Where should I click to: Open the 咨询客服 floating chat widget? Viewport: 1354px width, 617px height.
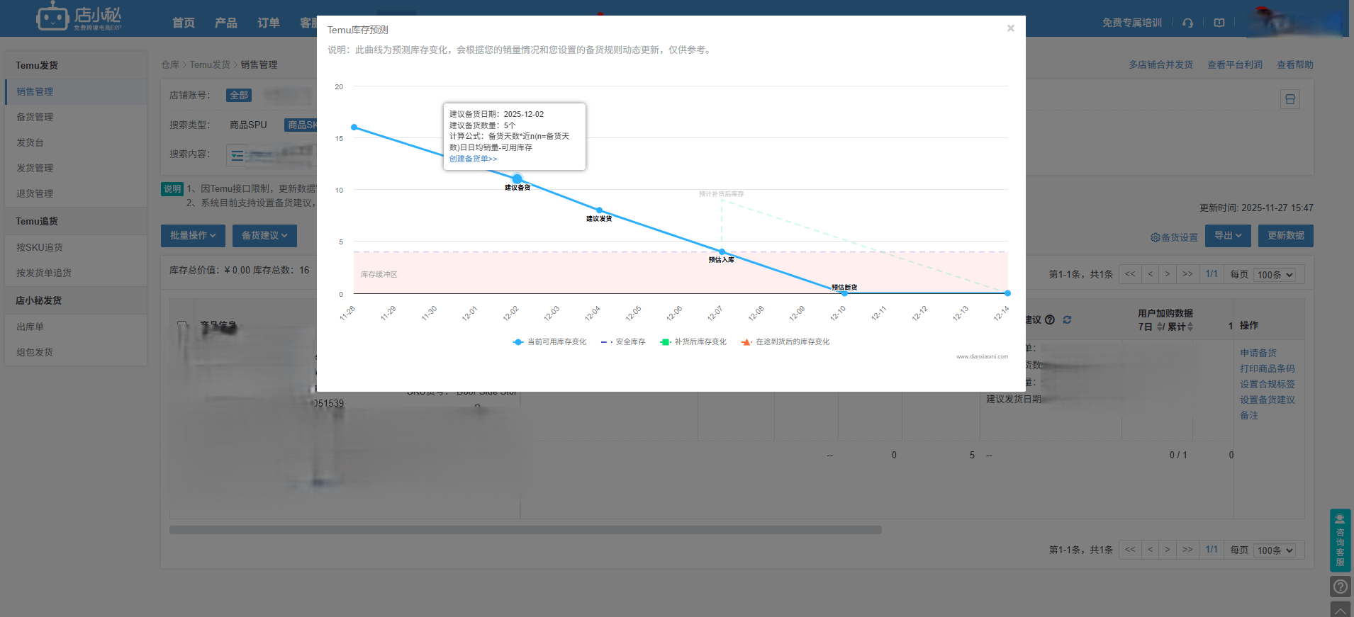point(1340,540)
